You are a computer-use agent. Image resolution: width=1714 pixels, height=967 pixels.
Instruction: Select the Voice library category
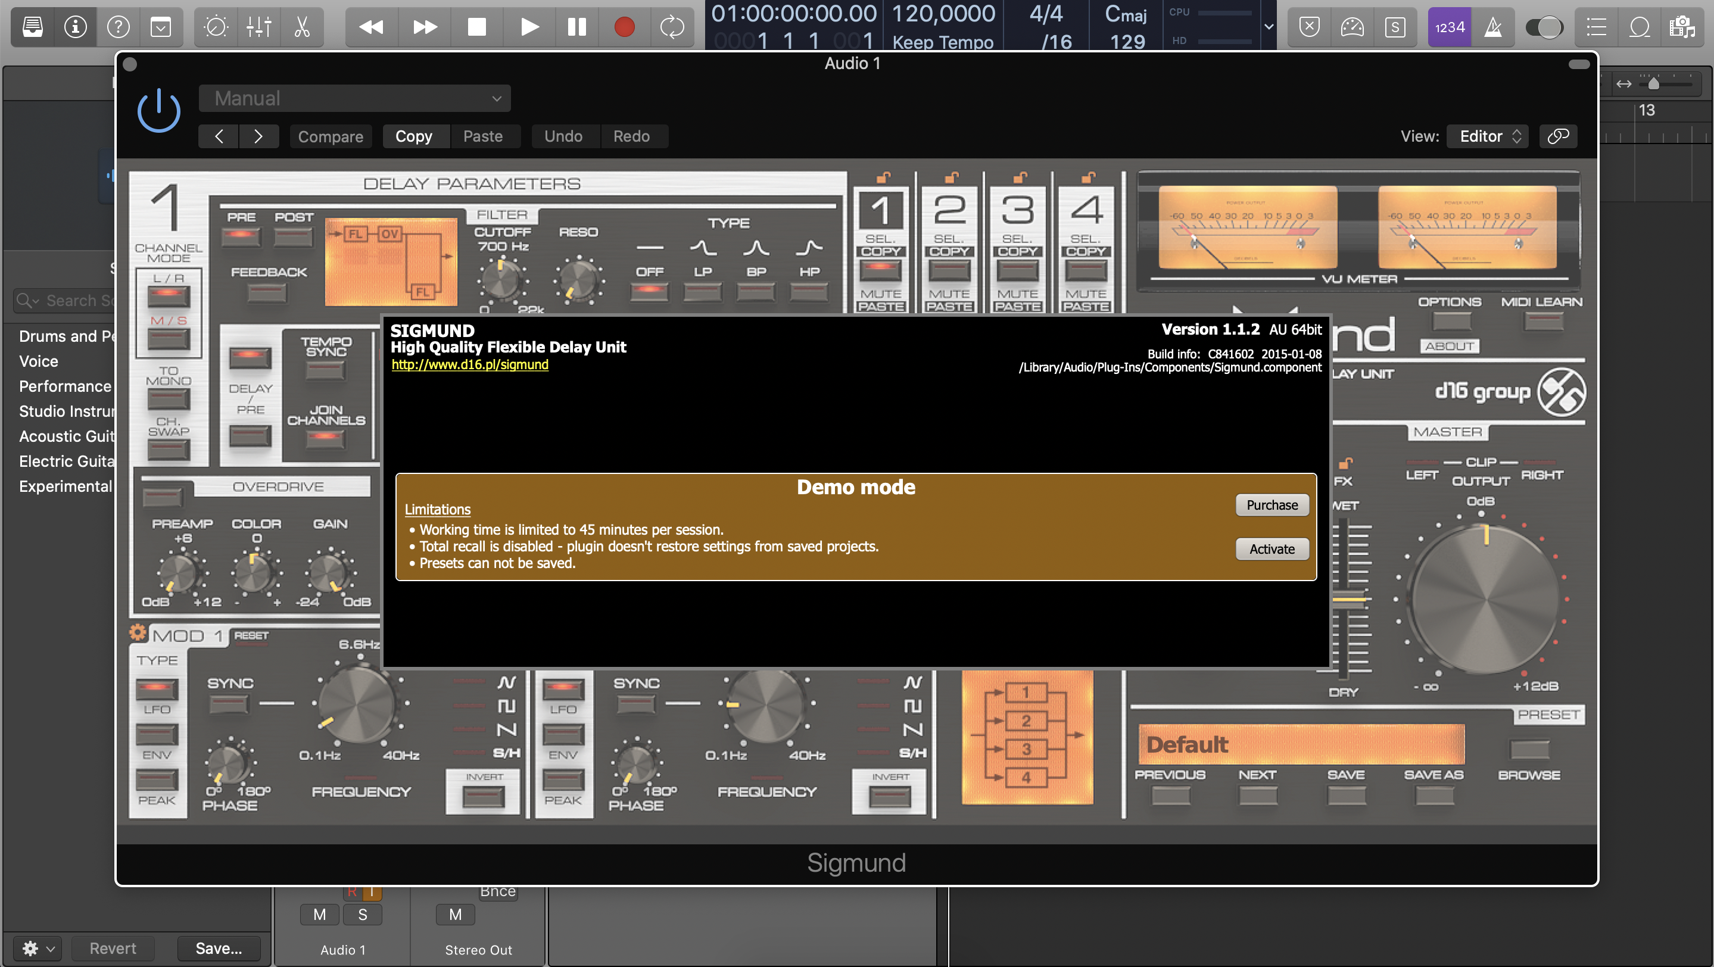pyautogui.click(x=39, y=361)
